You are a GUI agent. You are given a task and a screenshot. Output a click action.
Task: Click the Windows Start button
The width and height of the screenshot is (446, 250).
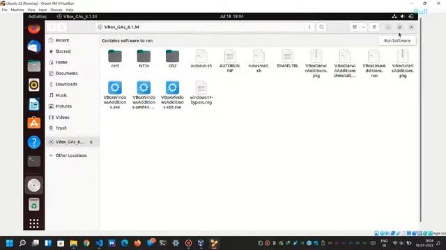click(x=9, y=243)
